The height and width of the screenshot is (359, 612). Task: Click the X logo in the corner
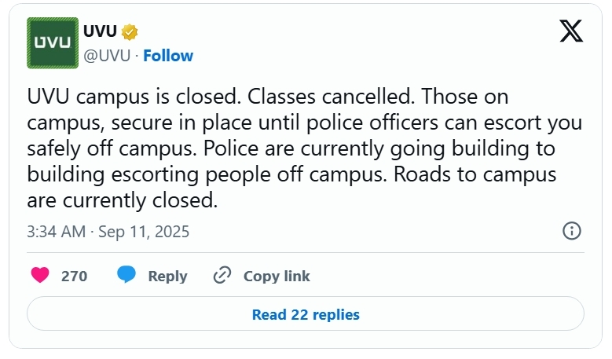tap(571, 31)
